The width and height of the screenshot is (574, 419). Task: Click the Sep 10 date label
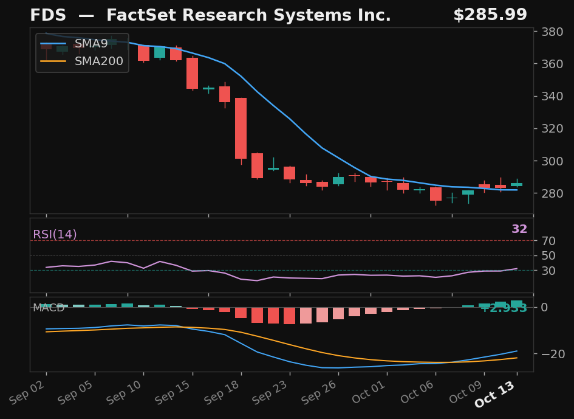coord(125,393)
